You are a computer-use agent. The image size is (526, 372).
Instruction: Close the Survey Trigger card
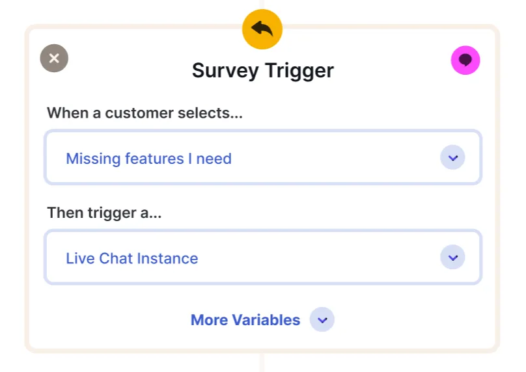[54, 59]
